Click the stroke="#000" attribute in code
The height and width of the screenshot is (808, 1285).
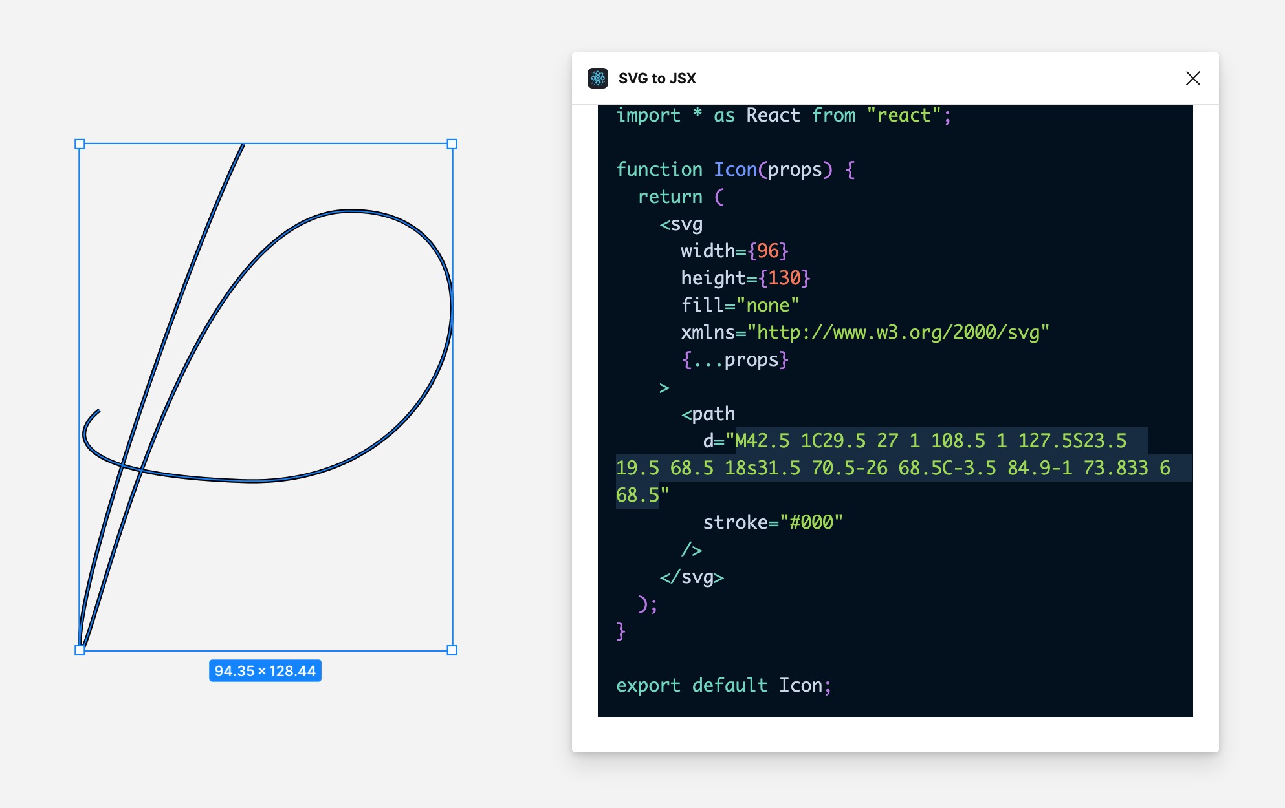point(773,522)
